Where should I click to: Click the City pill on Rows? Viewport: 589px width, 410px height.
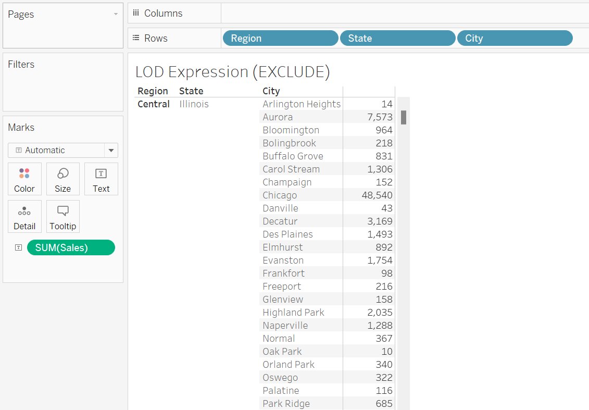[515, 38]
